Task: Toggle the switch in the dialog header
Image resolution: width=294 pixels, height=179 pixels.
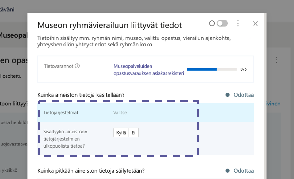Action: pyautogui.click(x=222, y=23)
